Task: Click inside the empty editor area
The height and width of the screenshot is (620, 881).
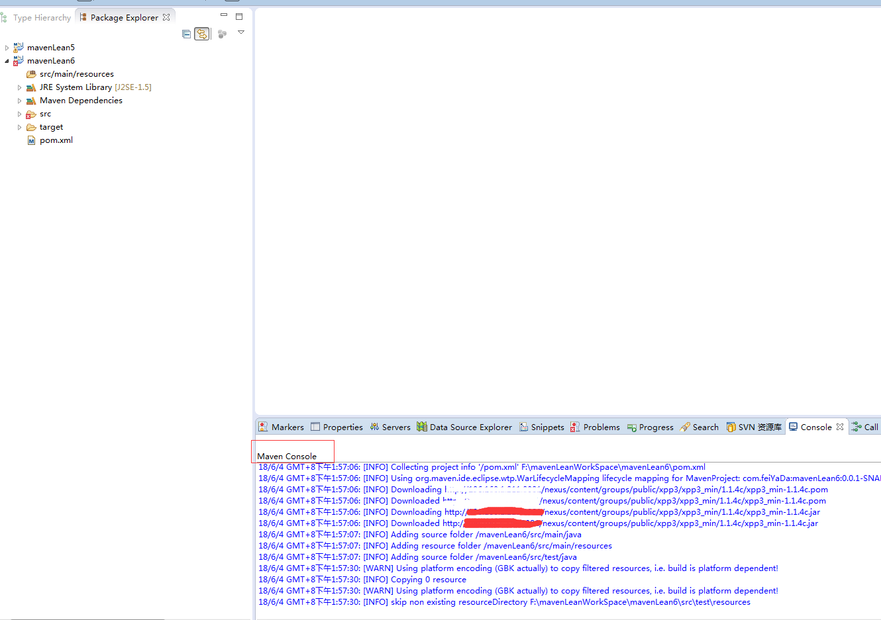Action: point(568,212)
